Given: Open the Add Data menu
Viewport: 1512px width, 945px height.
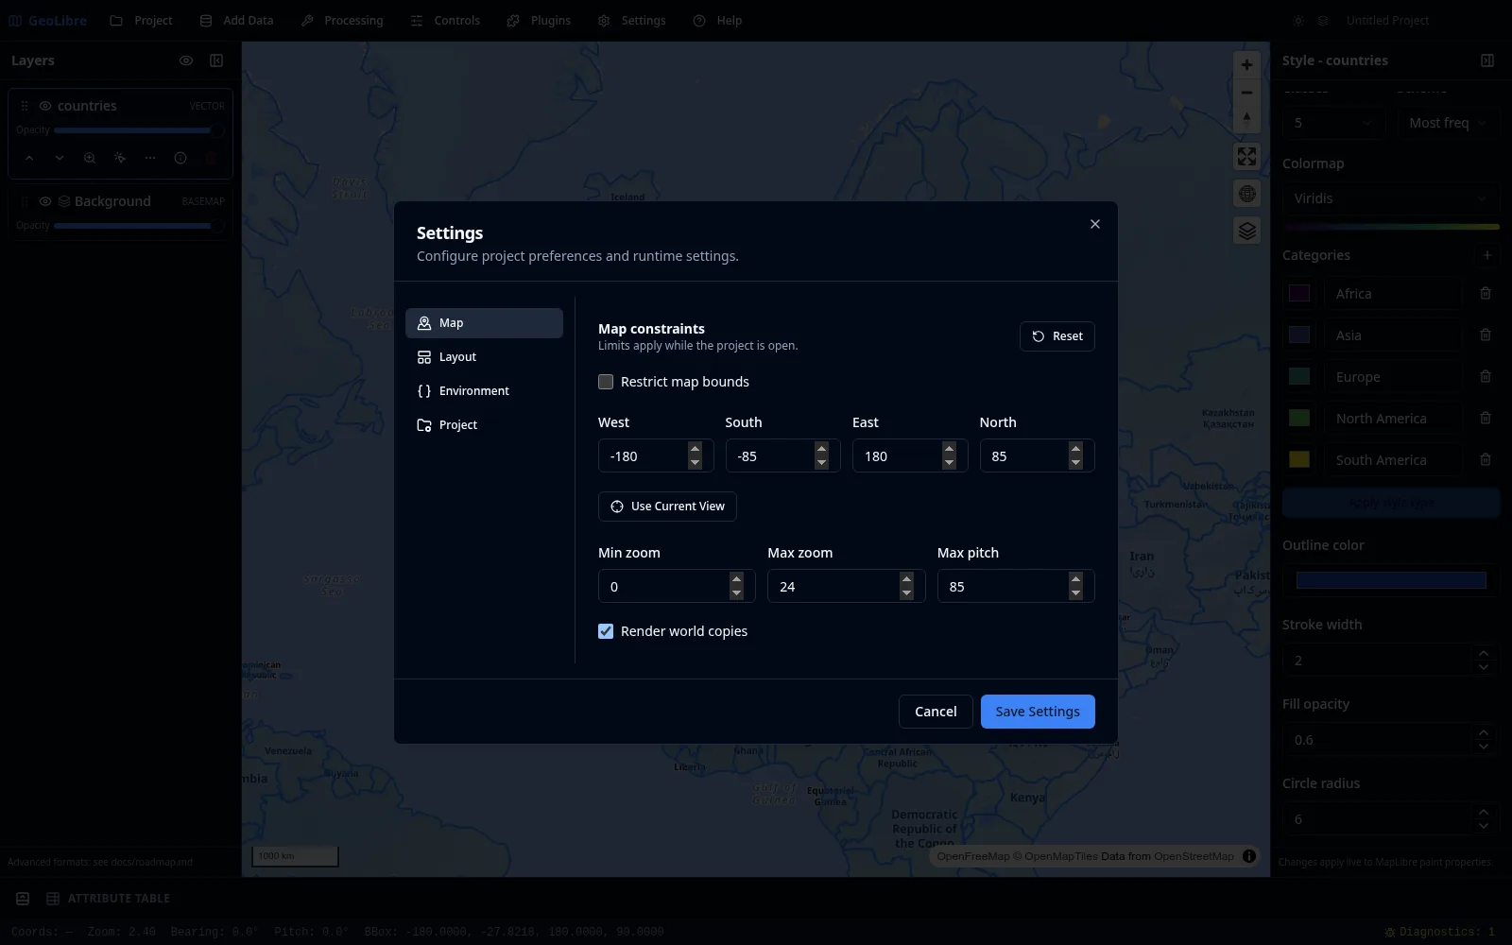Looking at the screenshot, I should click(x=236, y=20).
